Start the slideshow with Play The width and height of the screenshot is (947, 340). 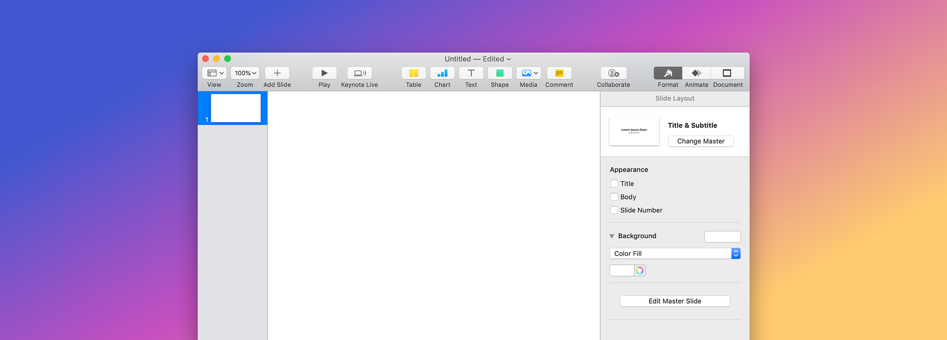point(324,73)
